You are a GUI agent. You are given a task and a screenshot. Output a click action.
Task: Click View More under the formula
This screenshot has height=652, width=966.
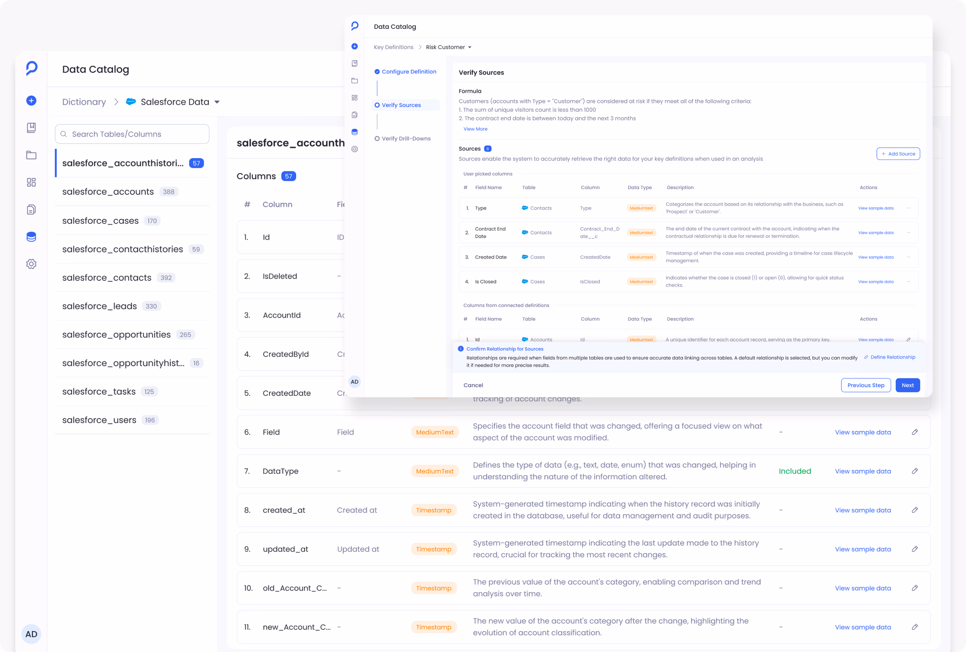pos(475,129)
